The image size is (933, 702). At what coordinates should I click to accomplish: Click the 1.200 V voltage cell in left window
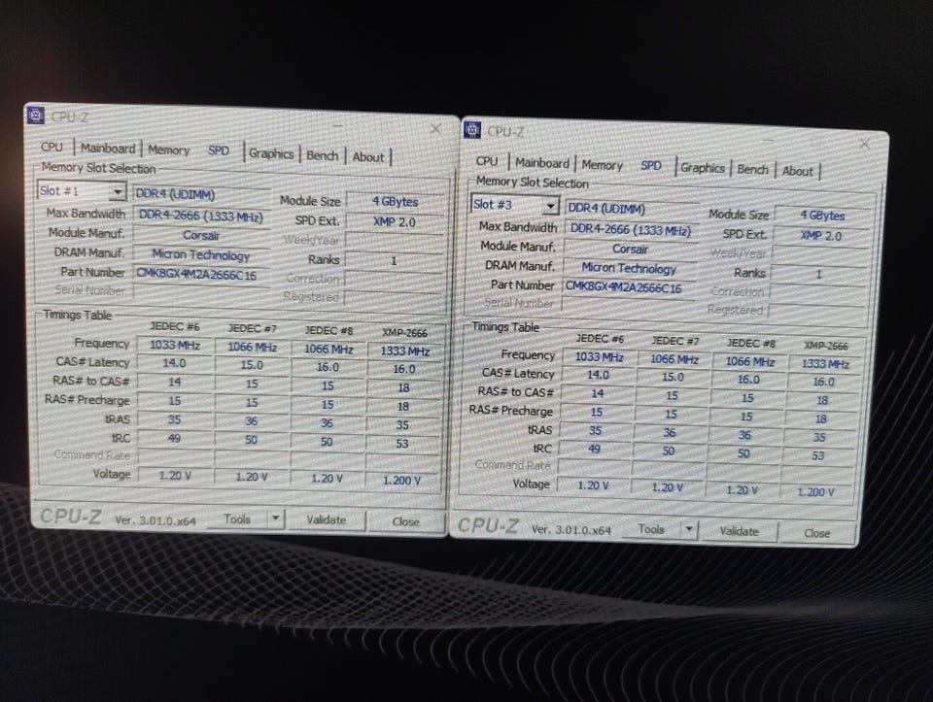[401, 481]
